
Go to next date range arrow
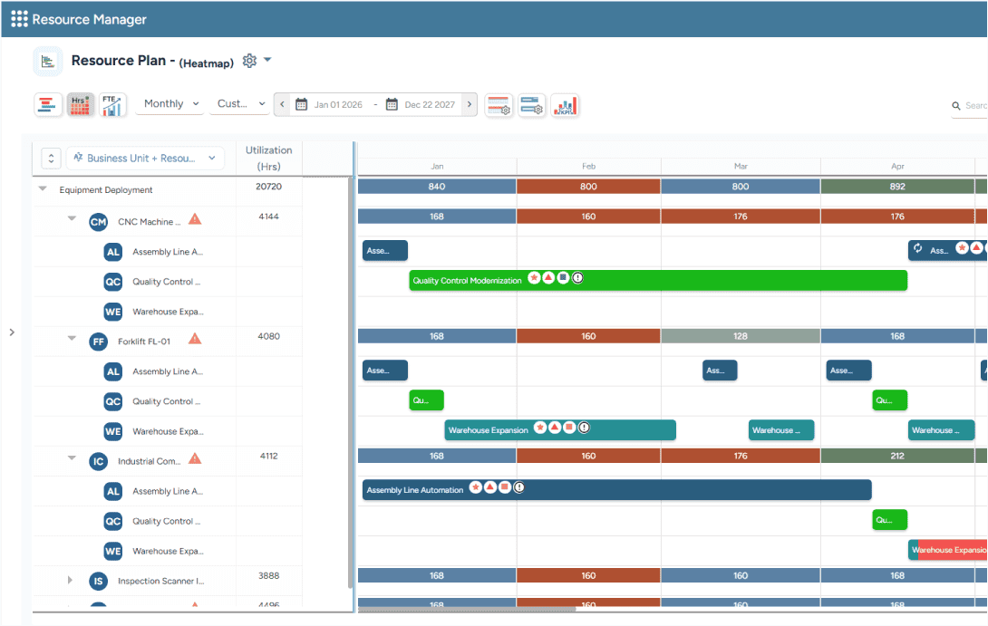470,104
